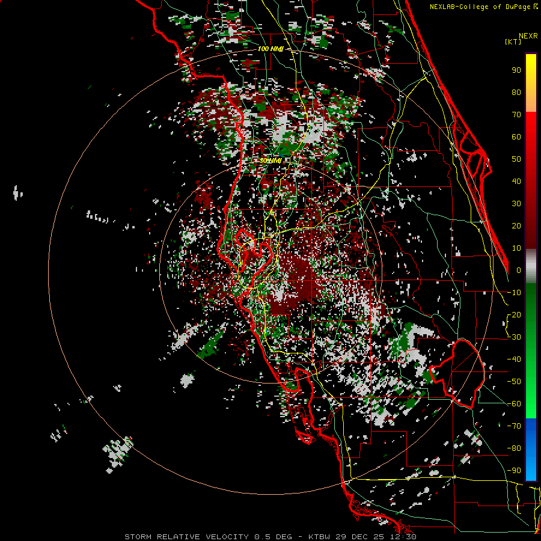Click the -10 value on the velocity legend
Viewport: 541px width, 541px height.
pyautogui.click(x=514, y=293)
